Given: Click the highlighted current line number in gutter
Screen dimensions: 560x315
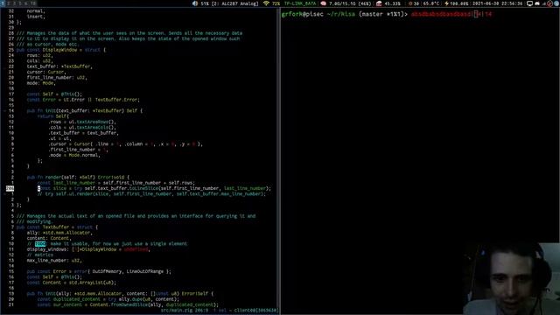Looking at the screenshot, I should (10, 188).
